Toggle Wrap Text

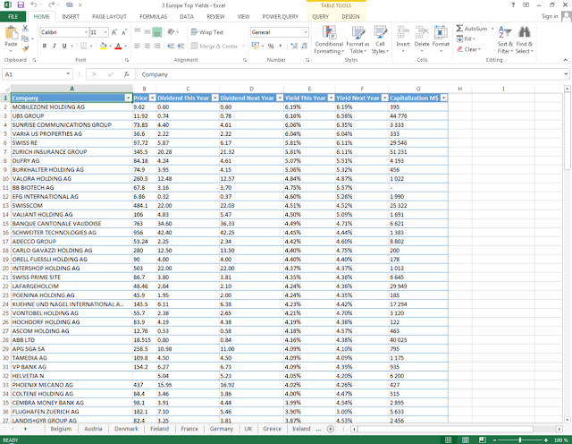(x=207, y=32)
